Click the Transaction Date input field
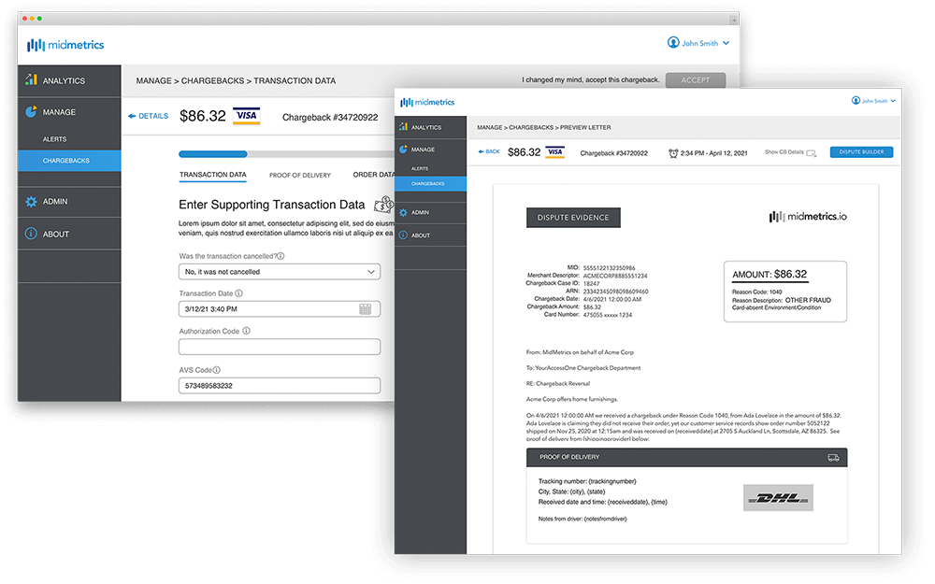 tap(280, 308)
